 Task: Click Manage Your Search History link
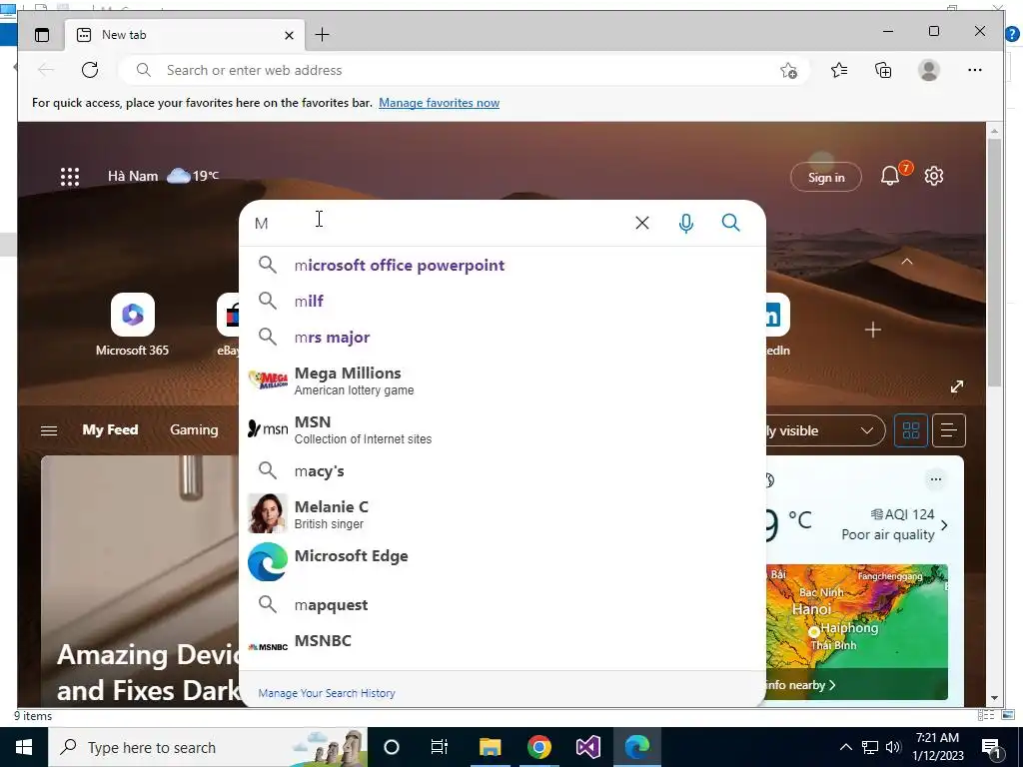click(327, 693)
